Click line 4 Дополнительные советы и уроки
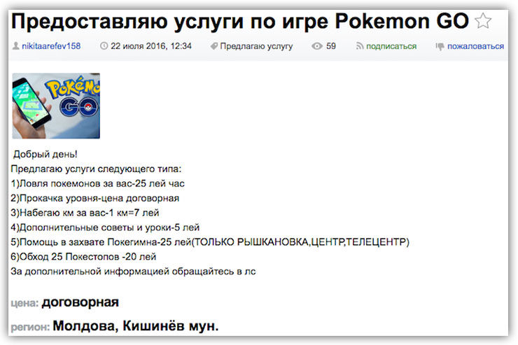518x345 pixels. (x=105, y=227)
